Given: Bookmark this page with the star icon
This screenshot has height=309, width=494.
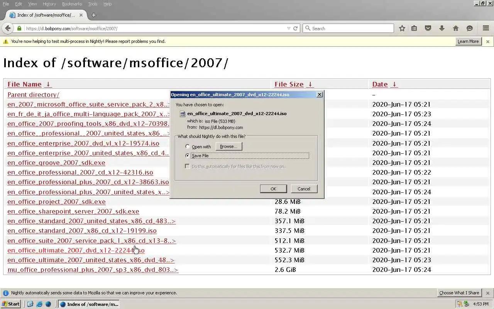Looking at the screenshot, I should (x=402, y=28).
